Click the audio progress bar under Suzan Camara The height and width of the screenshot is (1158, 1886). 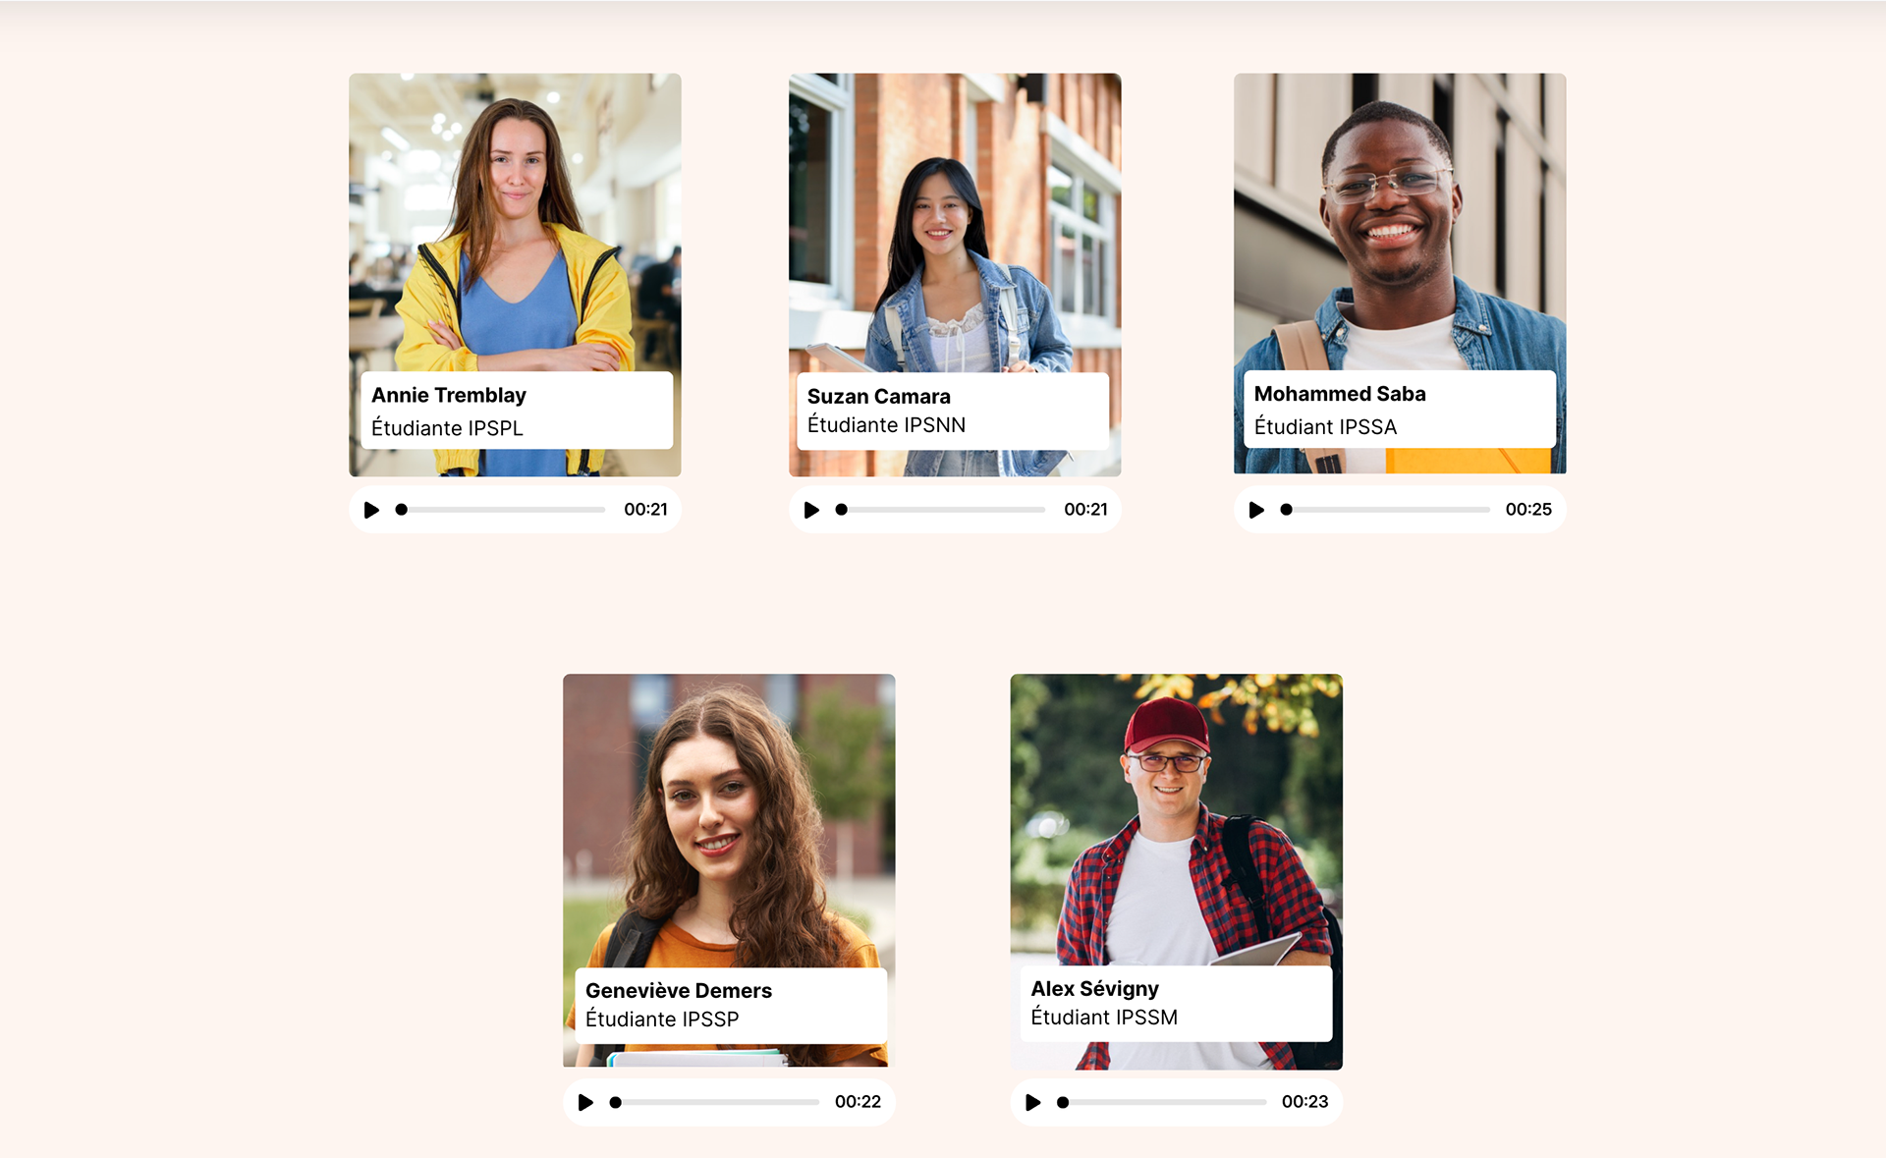point(940,510)
